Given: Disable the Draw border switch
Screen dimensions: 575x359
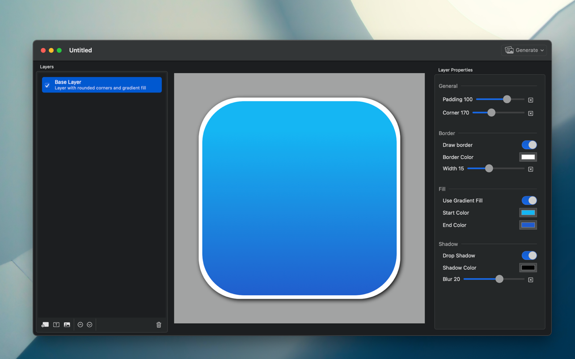Looking at the screenshot, I should pos(529,145).
